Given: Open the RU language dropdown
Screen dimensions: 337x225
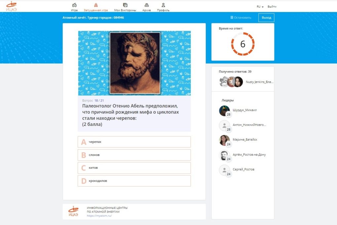Looking at the screenshot, I should 260,7.
